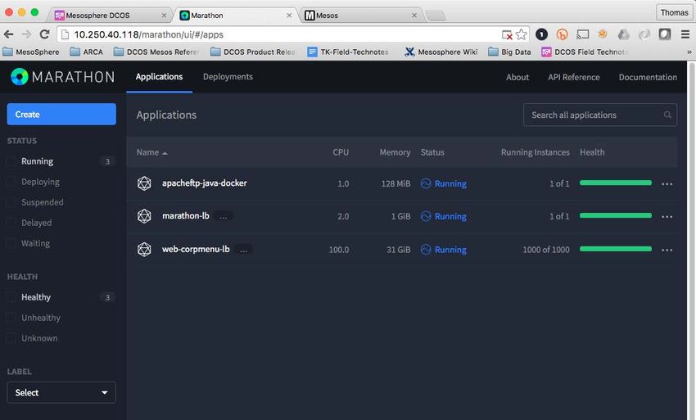The image size is (696, 420).
Task: Bookmark page with star icon
Action: 522,34
